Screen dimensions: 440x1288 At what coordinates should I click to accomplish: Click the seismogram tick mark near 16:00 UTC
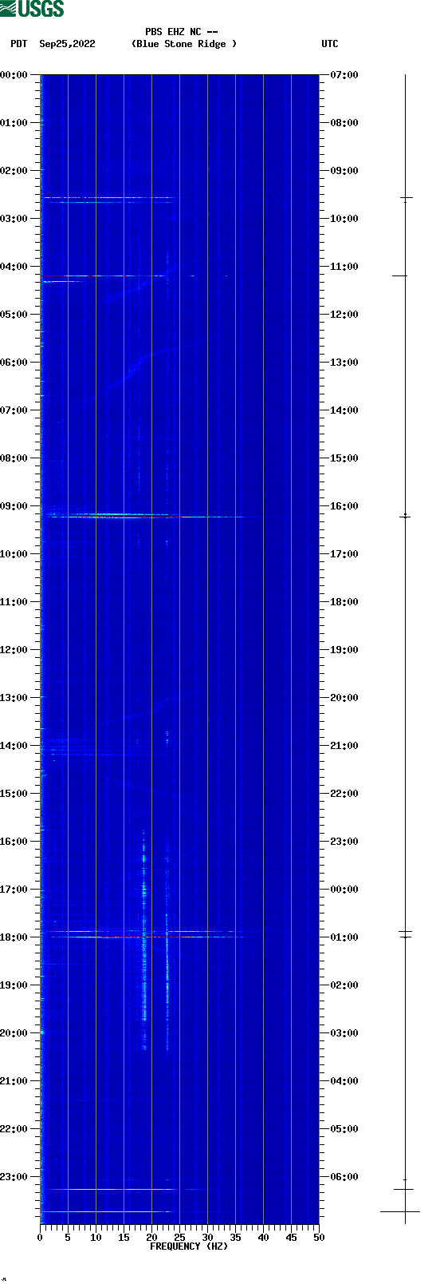point(405,517)
